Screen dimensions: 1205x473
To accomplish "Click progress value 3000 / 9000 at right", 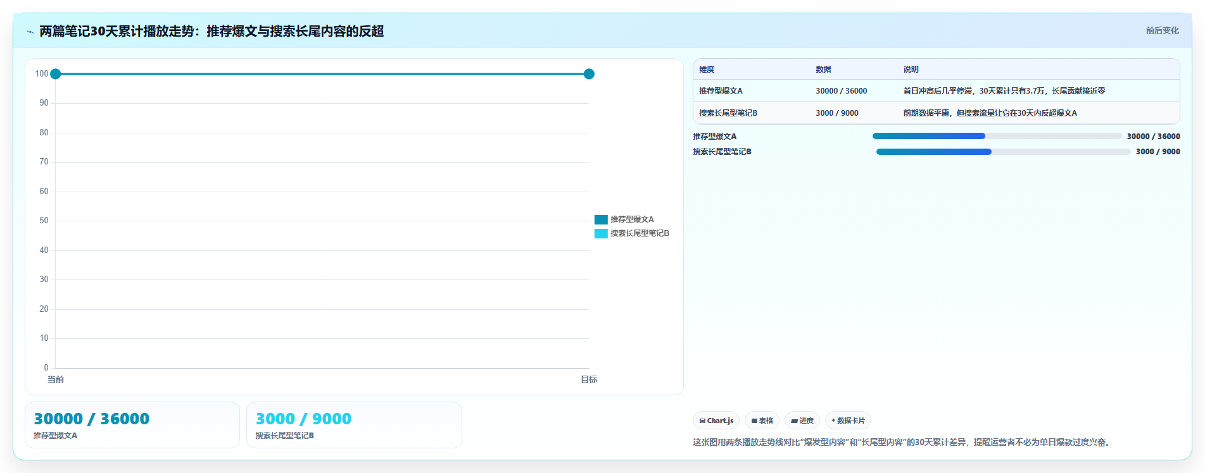I will (x=1158, y=152).
